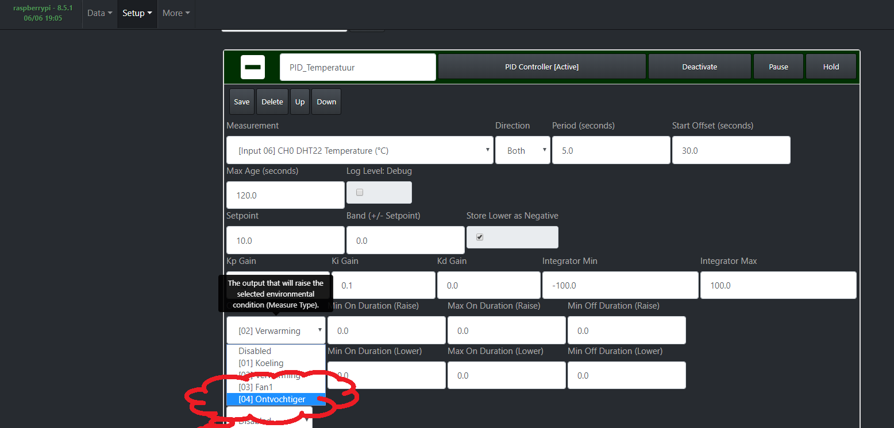
Task: Click the raspberrypi 8.5.1 host link
Action: coord(43,13)
